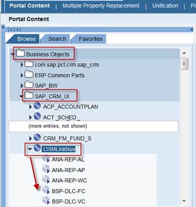Expand the ACT_SCHED_ node
The image size is (196, 207).
[x=31, y=117]
